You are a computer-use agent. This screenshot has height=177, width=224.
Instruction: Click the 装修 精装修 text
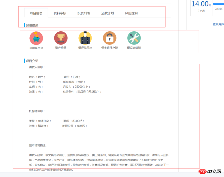click(x=39, y=126)
